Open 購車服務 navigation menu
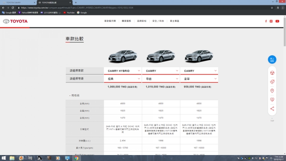 (x=126, y=21)
